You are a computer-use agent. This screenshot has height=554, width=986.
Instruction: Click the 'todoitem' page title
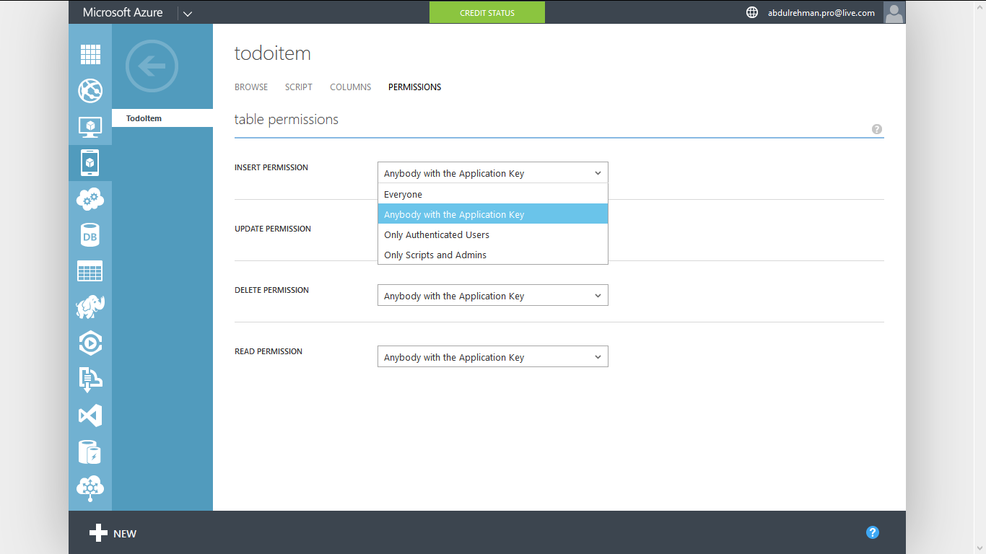273,53
